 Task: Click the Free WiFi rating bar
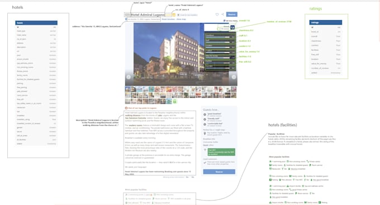pos(220,67)
